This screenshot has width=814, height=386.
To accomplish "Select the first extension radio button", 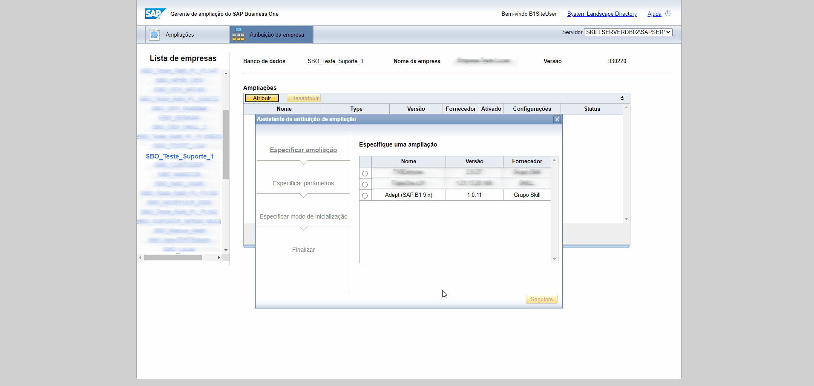I will pos(365,173).
